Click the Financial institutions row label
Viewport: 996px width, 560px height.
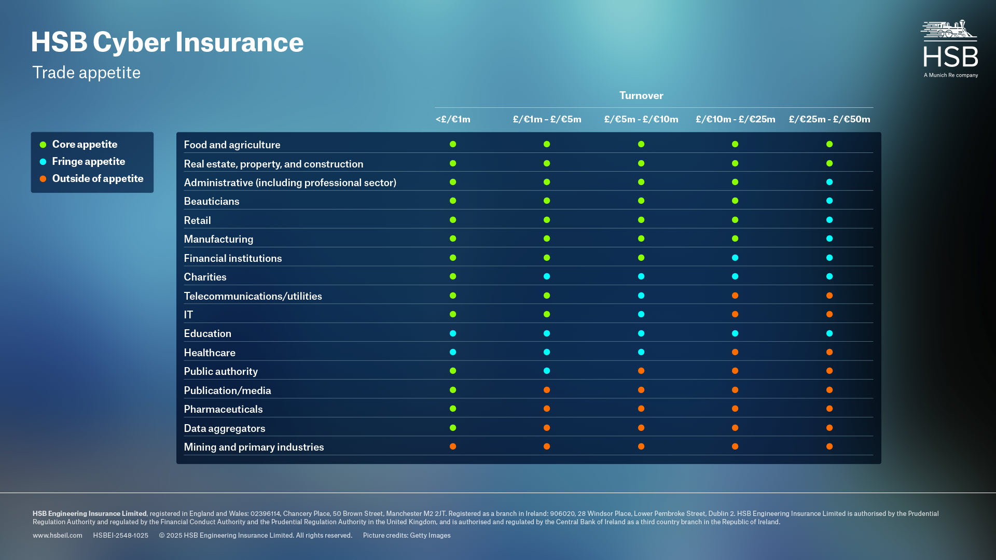(232, 258)
